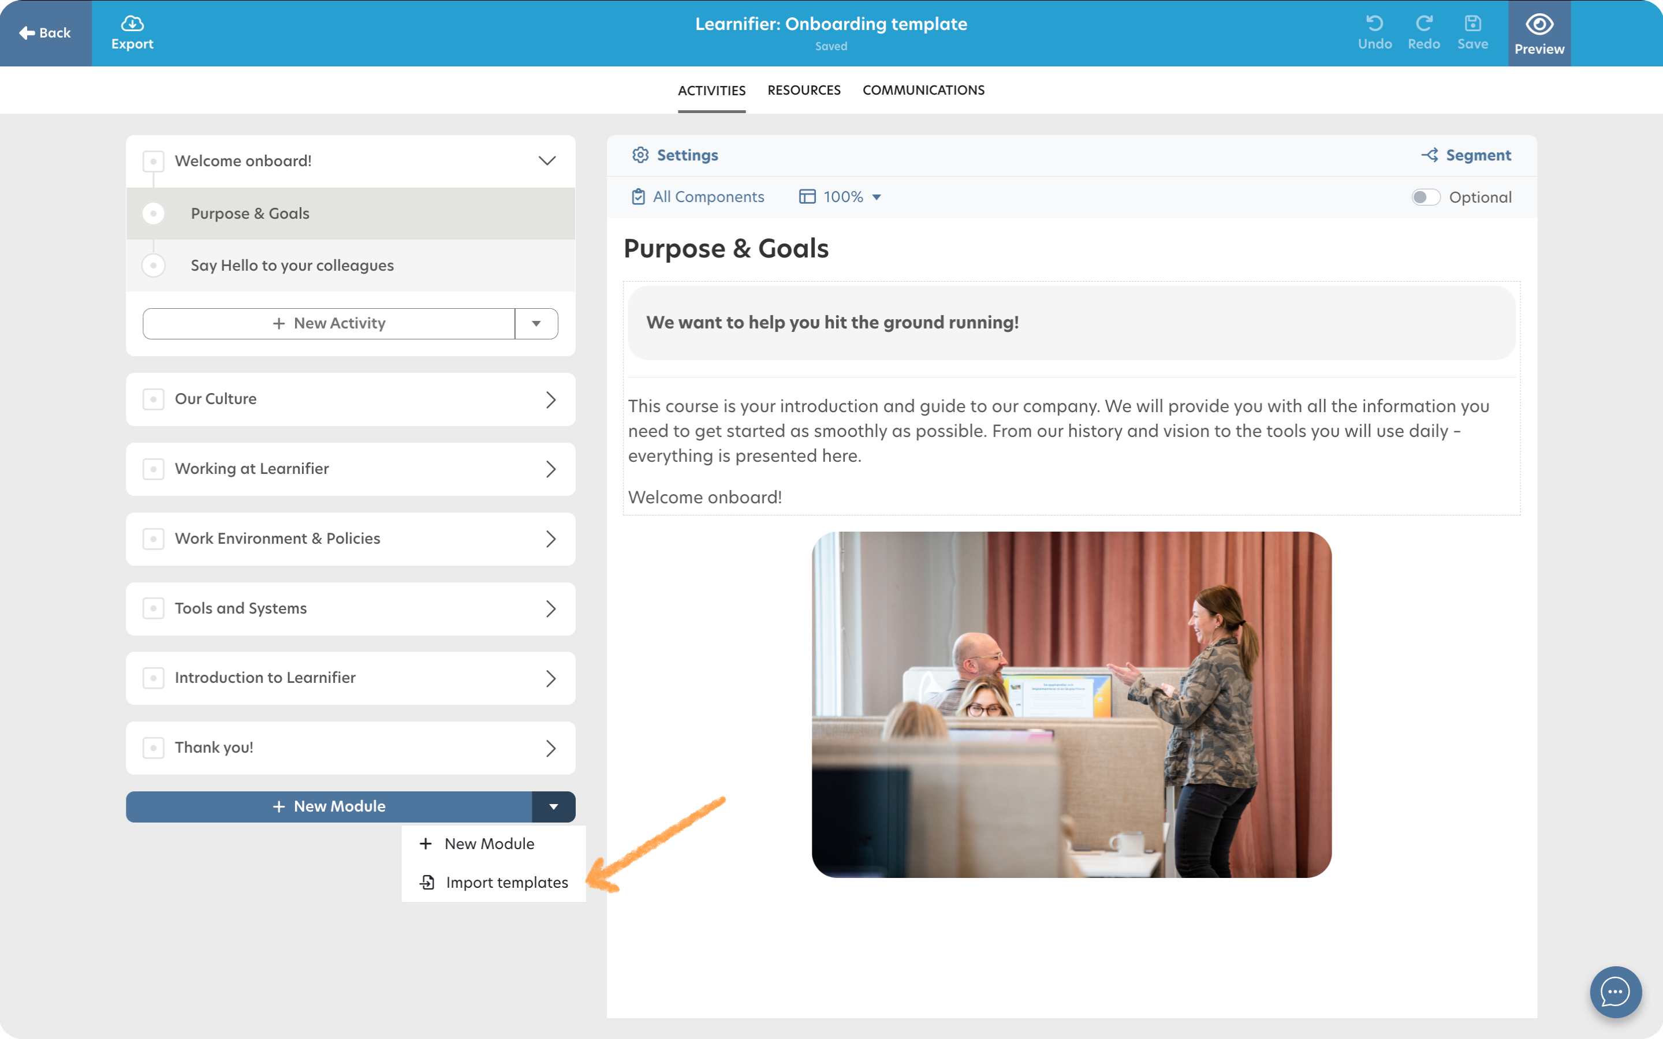Open the chat support bubble
The width and height of the screenshot is (1663, 1039).
click(1616, 992)
